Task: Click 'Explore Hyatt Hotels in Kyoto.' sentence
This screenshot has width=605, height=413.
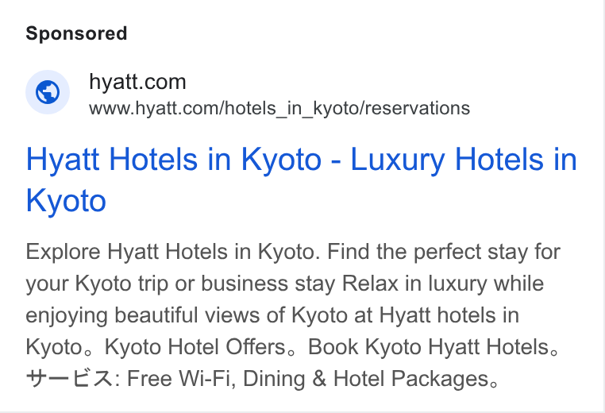Action: tap(173, 252)
